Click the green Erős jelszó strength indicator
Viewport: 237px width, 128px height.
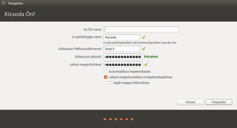coord(151,56)
